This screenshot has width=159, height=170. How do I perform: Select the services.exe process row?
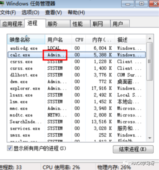tap(77, 128)
